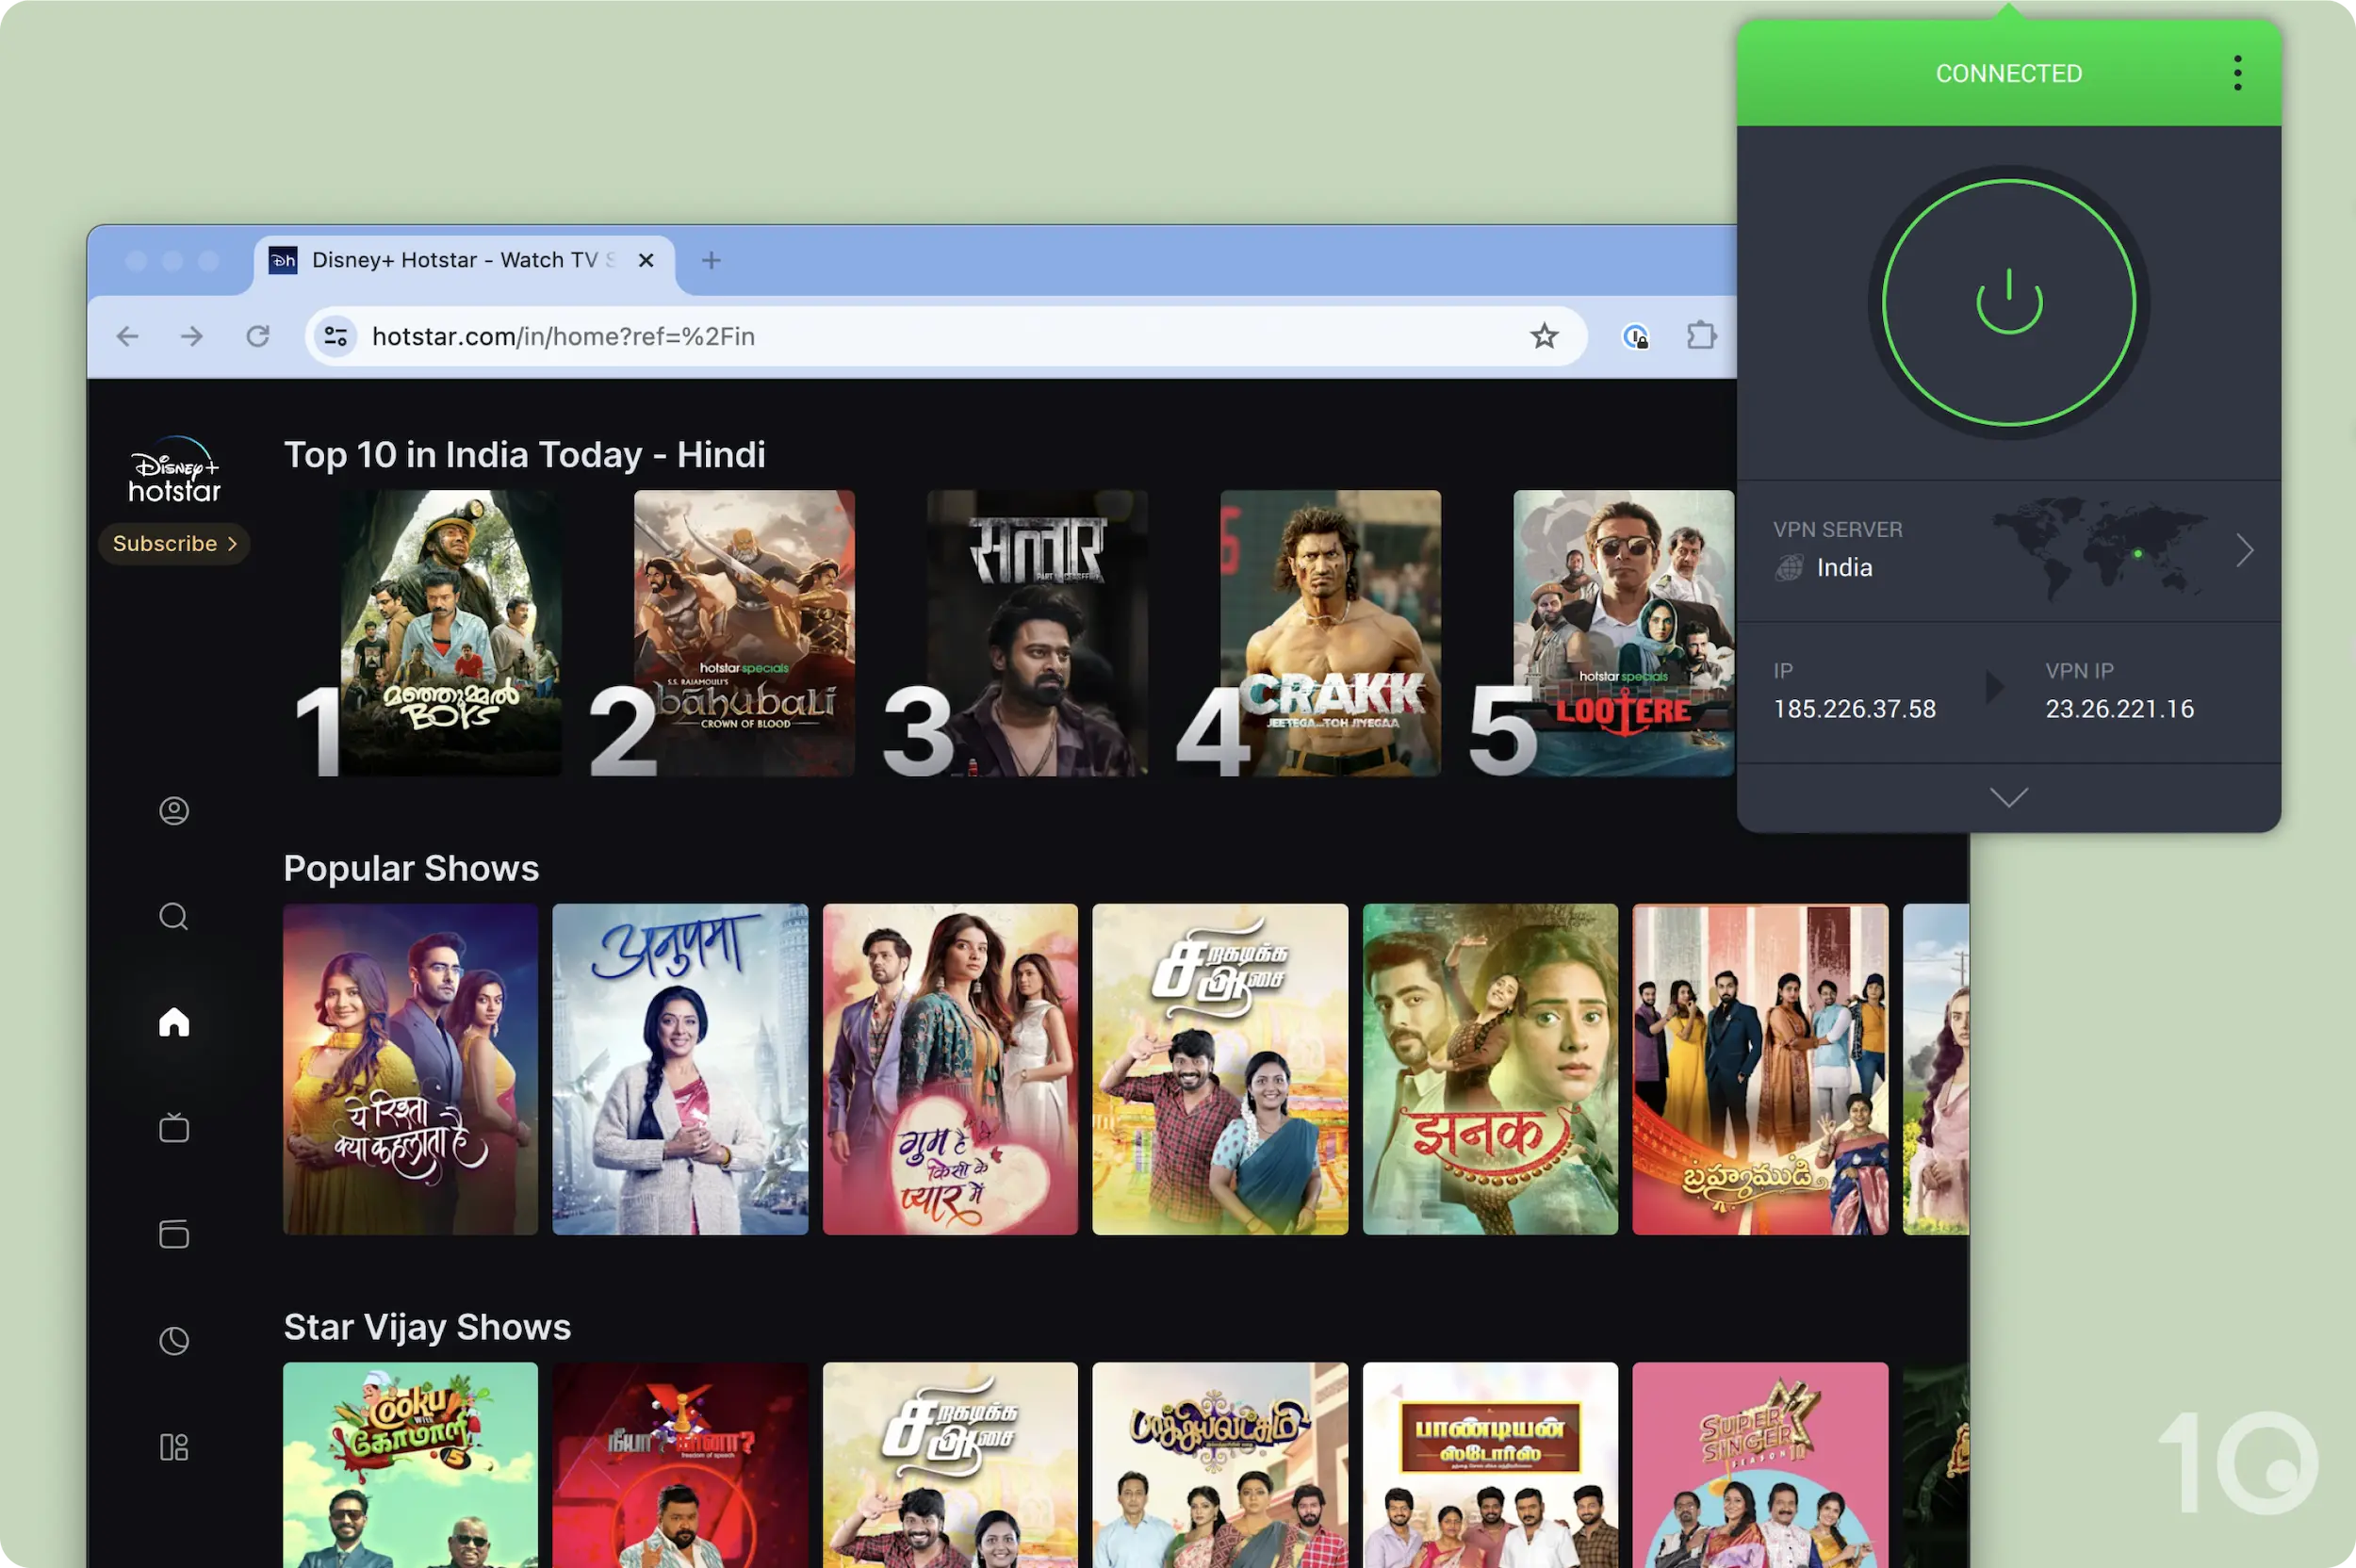View site information icon in address bar
This screenshot has width=2356, height=1568.
[x=336, y=336]
